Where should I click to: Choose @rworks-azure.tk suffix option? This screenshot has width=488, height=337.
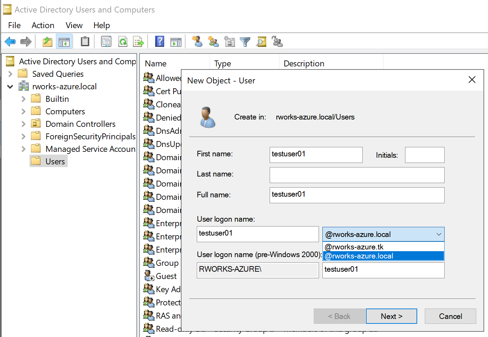(384, 247)
